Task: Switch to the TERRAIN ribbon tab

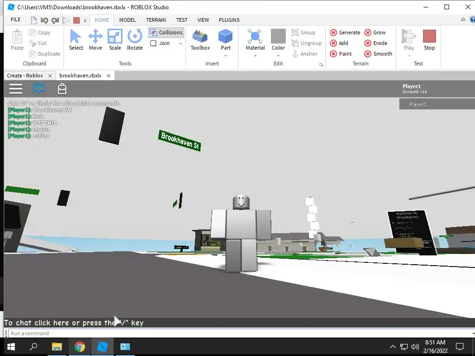Action: 156,20
